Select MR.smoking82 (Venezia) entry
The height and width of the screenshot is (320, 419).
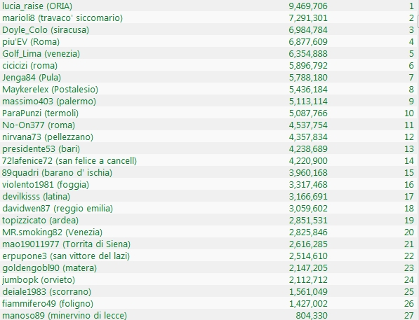(208, 232)
